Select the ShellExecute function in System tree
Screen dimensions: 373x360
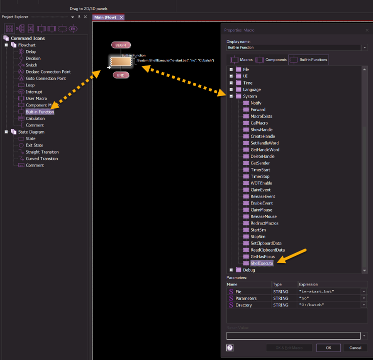click(x=261, y=263)
